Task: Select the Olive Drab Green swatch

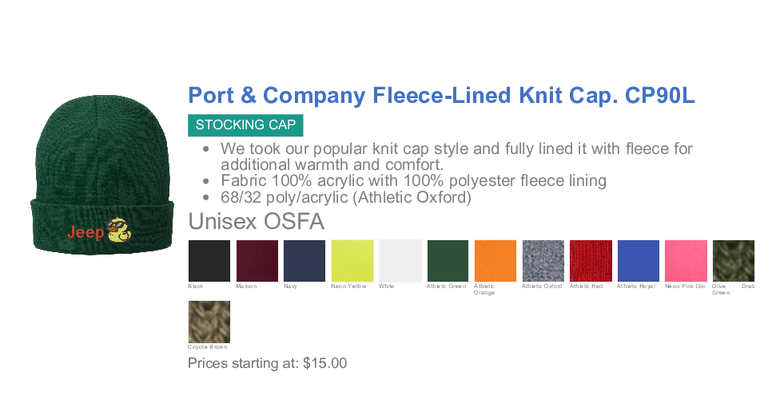Action: click(733, 261)
